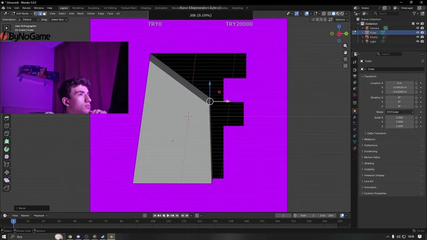
Task: Enable edge select mode icon
Action: coord(40,14)
